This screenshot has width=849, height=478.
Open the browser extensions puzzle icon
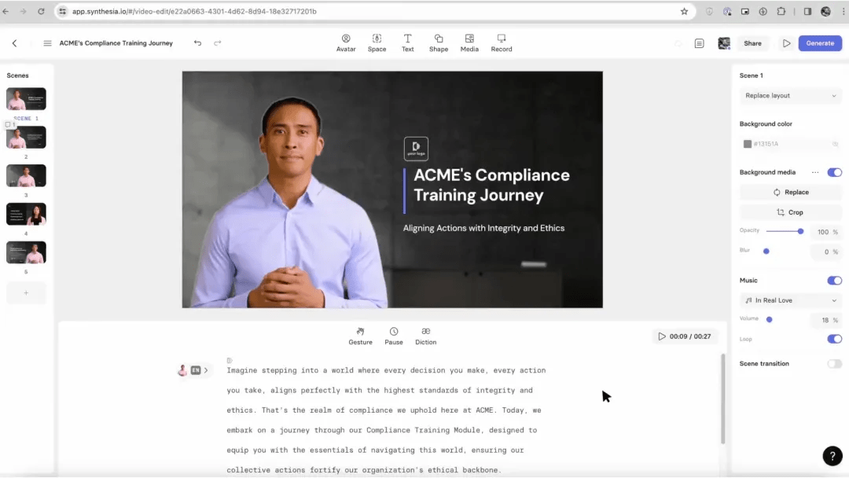(781, 11)
